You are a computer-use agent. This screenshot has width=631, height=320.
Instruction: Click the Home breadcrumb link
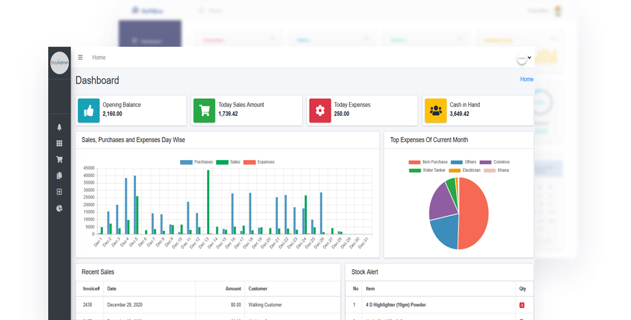526,79
